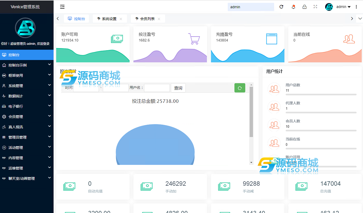Screen dimensions: 363x213
Task: Open the tab options dropdown chevron
Action: coord(360,18)
